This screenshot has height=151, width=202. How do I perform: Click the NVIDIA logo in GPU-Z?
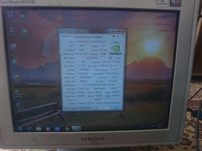point(116,50)
